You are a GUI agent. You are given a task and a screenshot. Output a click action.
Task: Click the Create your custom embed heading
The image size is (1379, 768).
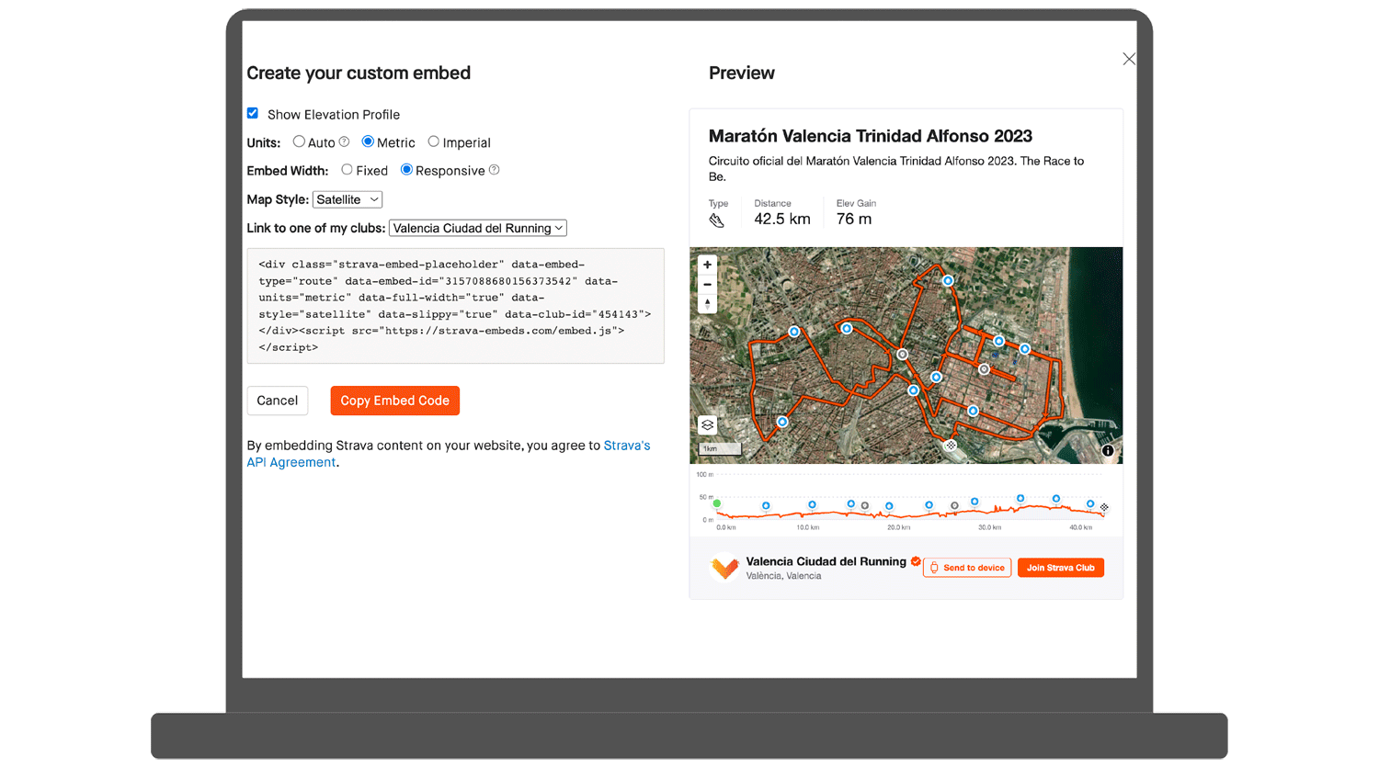359,73
